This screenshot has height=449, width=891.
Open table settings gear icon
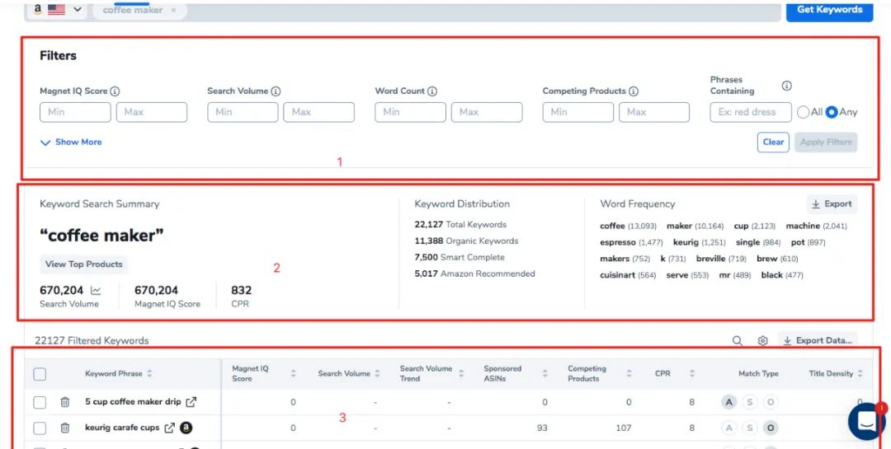click(763, 340)
